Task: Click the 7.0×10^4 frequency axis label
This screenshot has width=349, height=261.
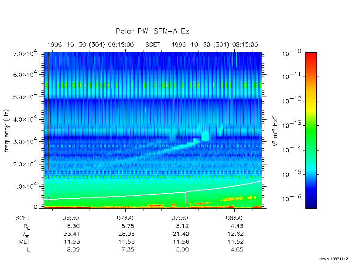Action: (x=25, y=53)
